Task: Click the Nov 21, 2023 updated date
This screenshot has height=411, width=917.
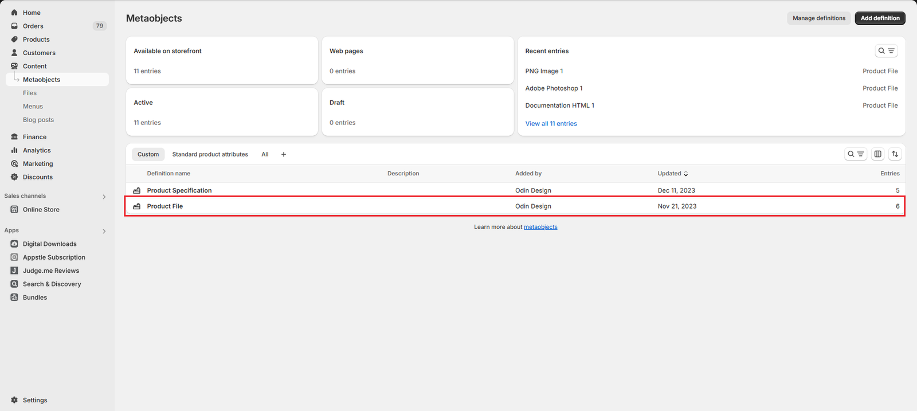Action: [677, 206]
